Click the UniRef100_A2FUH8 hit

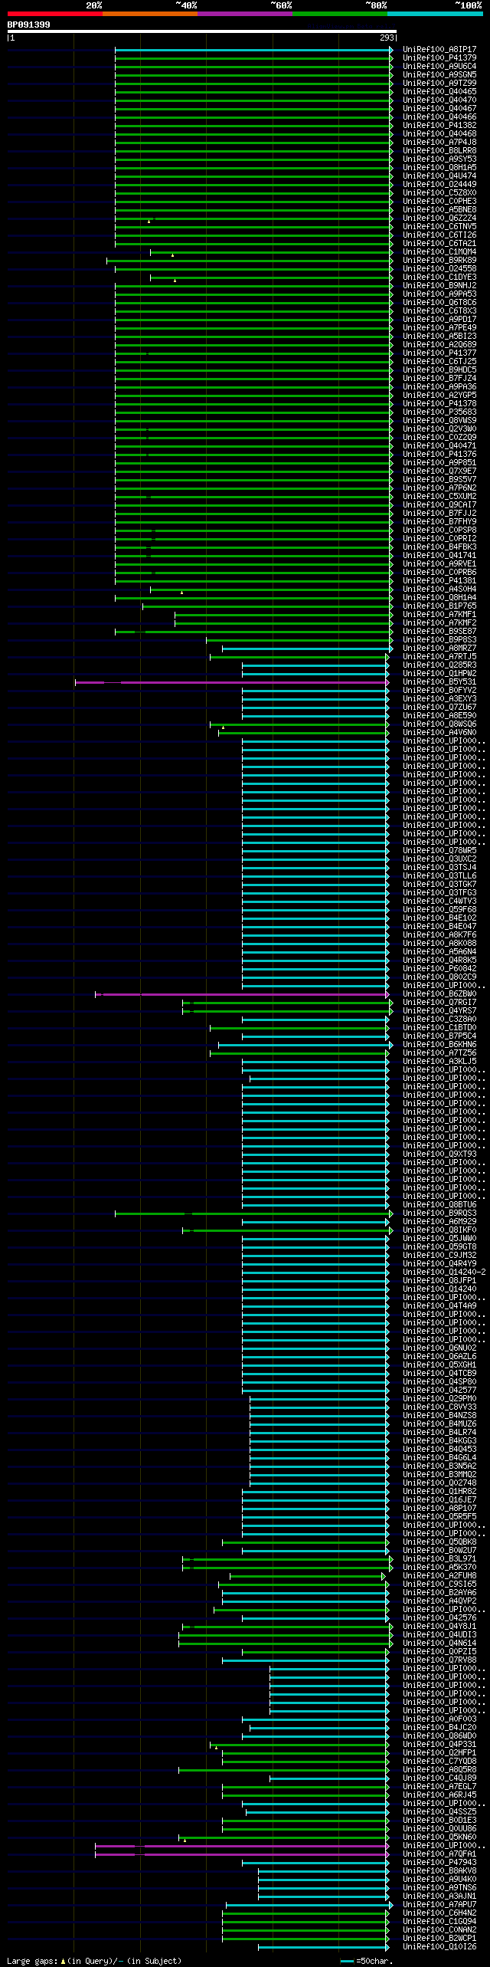click(439, 1576)
